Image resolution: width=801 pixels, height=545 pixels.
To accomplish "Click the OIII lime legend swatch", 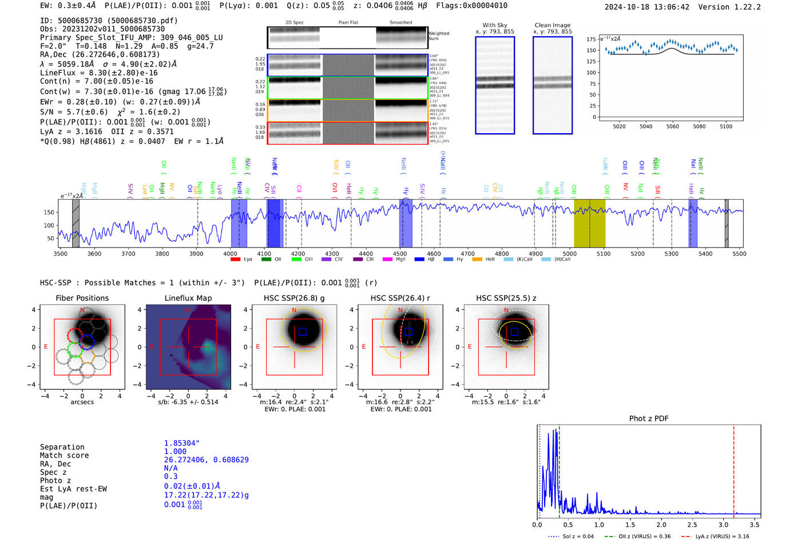I will click(x=296, y=259).
